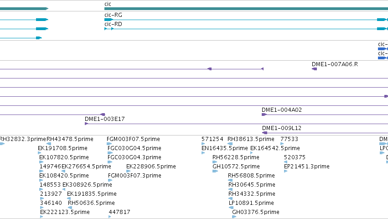388x219 pixels.
Task: Click the cic-RD transcript label
Action: [x=113, y=24]
